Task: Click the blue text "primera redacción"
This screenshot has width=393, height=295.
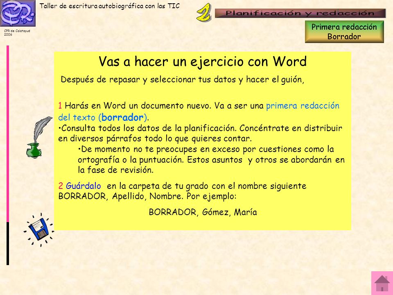Action: coord(303,106)
